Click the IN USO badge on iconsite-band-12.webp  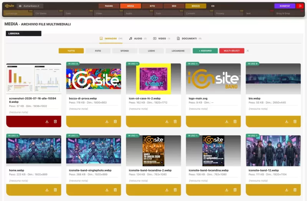tap(253, 135)
